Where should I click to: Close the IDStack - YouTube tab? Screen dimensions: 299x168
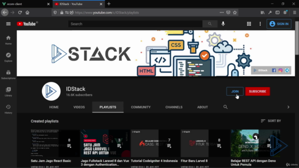click(101, 4)
